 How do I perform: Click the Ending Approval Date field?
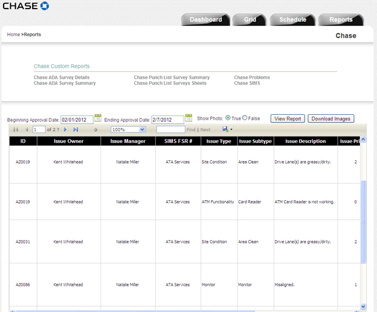tap(167, 120)
